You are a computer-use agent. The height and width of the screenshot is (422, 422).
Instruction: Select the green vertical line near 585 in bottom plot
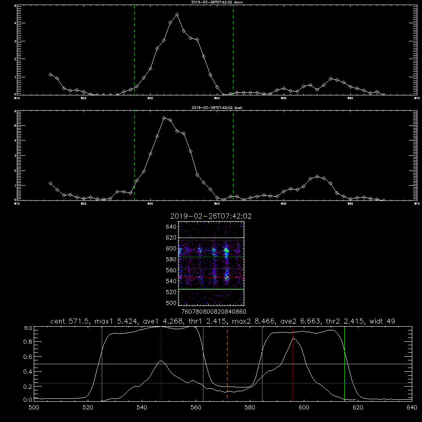[x=262, y=364]
